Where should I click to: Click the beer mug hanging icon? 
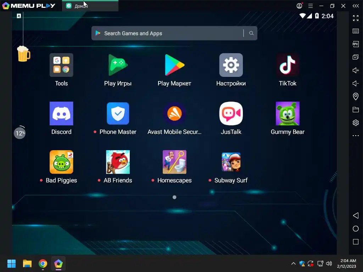click(24, 54)
